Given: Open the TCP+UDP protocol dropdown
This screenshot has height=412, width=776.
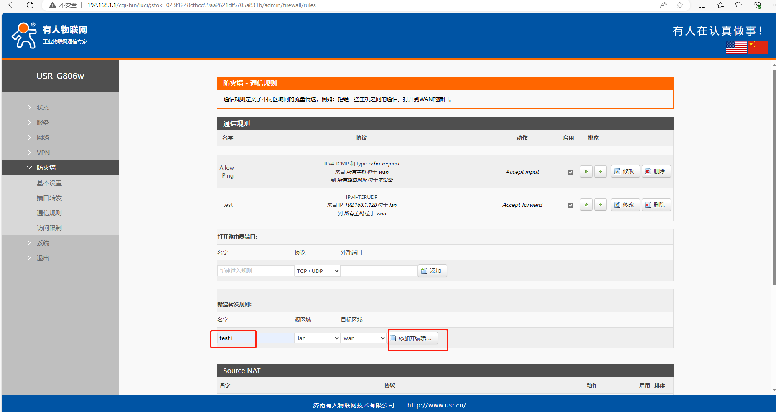Looking at the screenshot, I should pyautogui.click(x=317, y=271).
